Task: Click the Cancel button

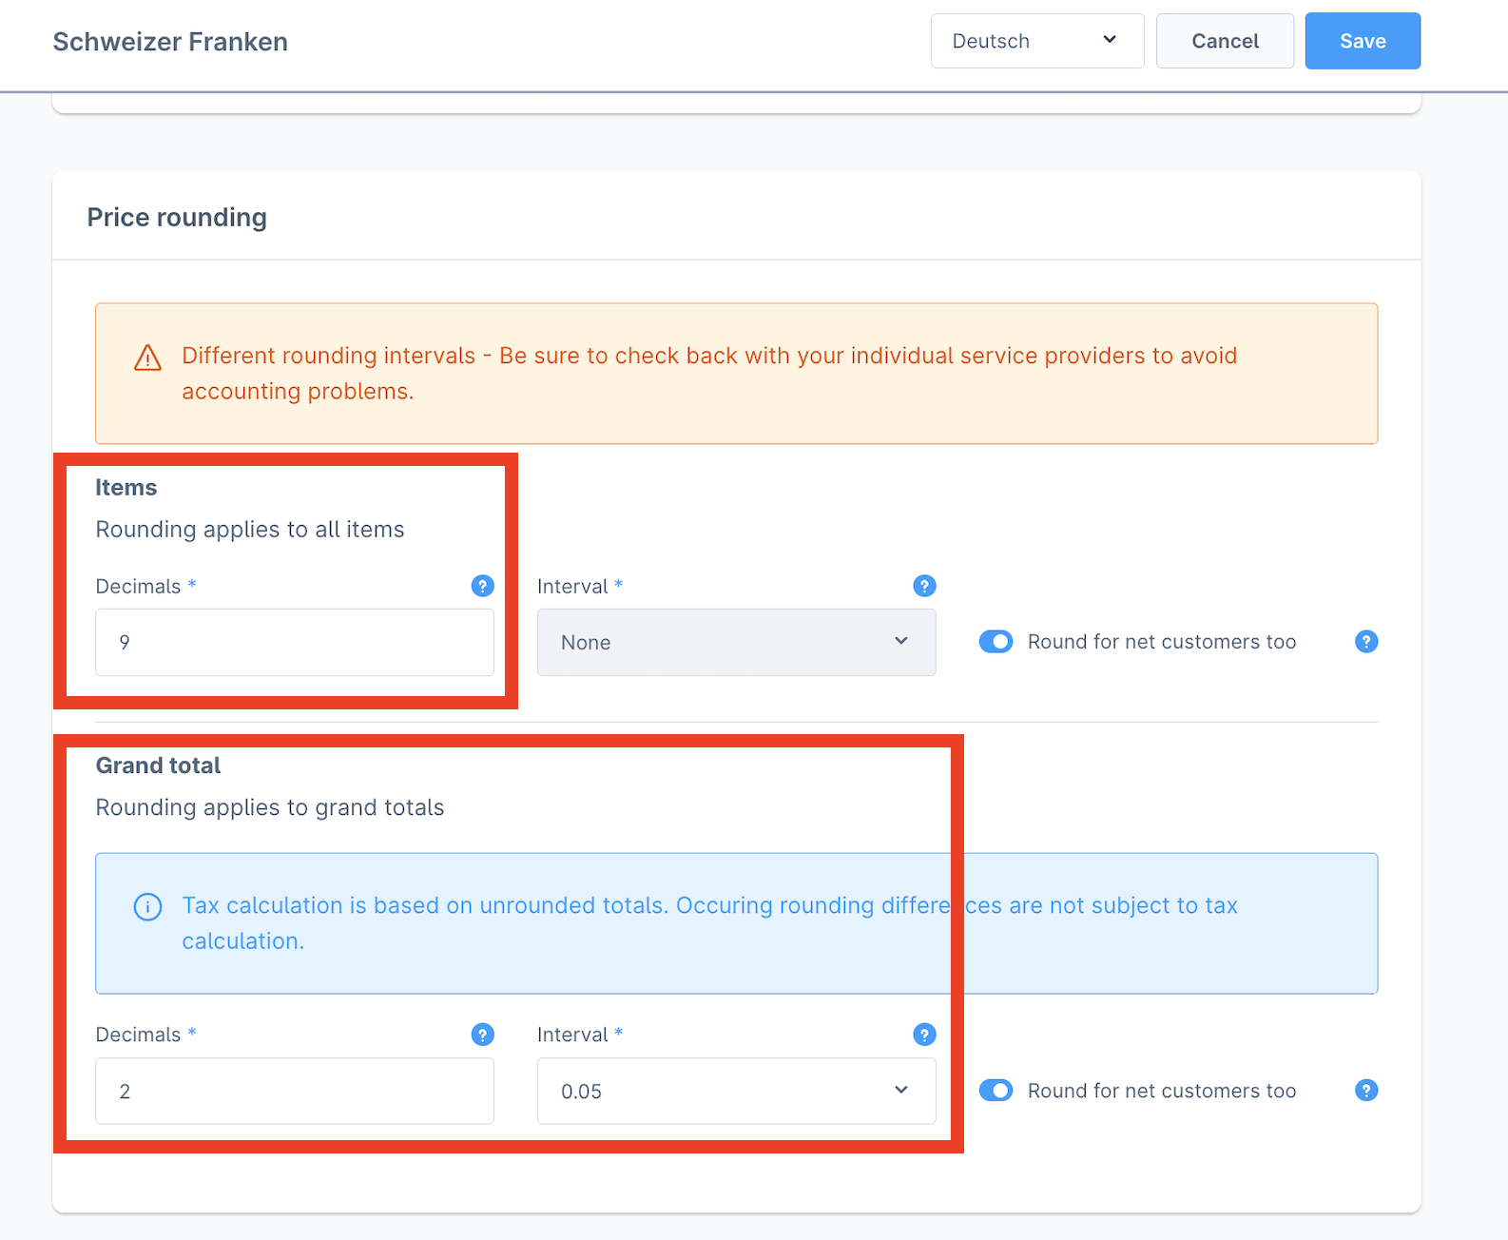Action: (x=1225, y=41)
